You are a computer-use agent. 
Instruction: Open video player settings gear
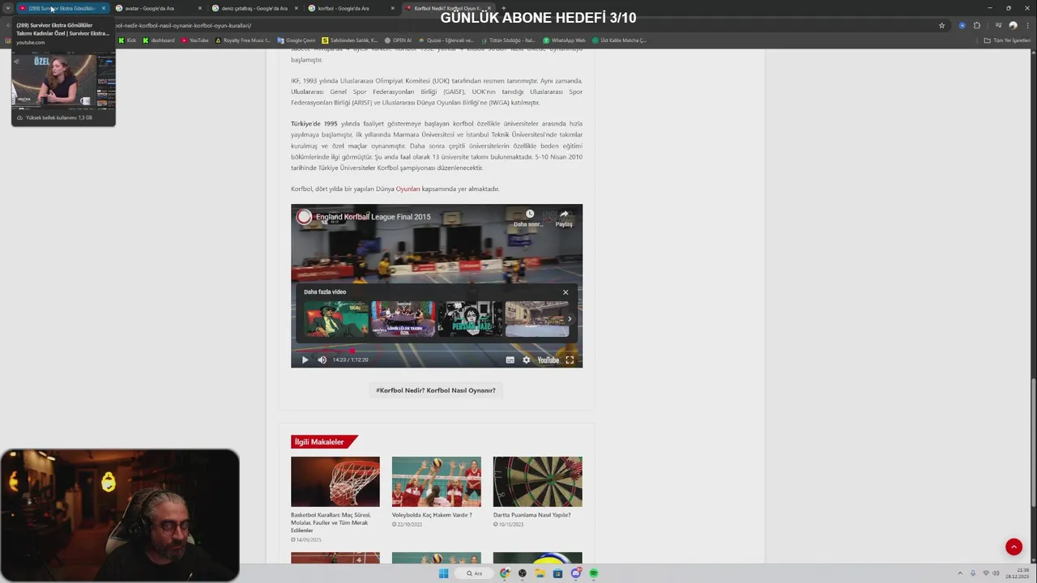pos(527,360)
